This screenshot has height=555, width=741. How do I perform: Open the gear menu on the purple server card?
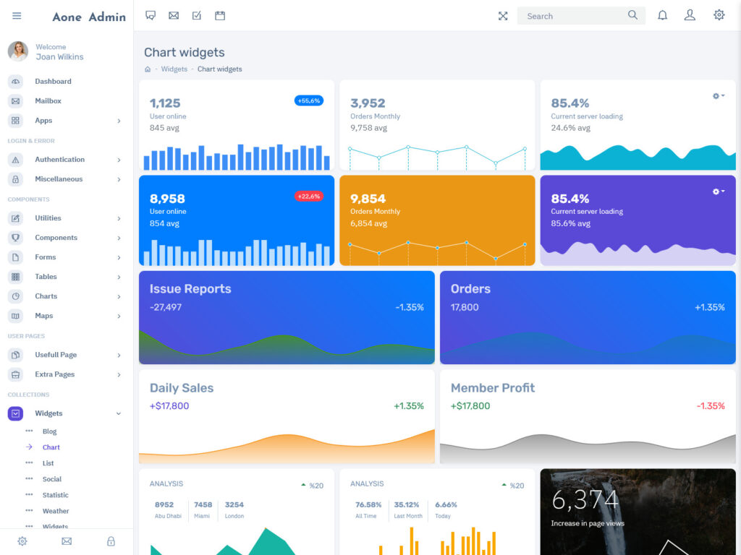[715, 191]
